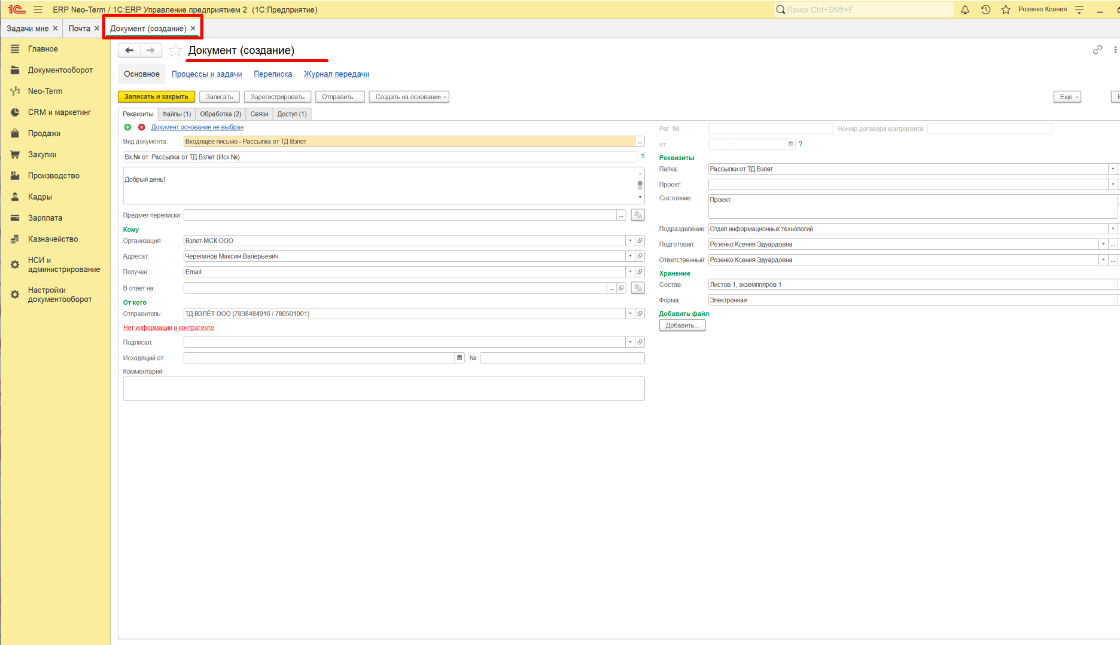Click the green add base document icon

(x=127, y=127)
